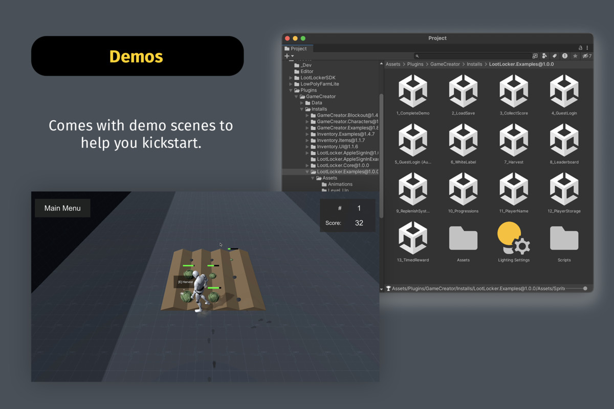Click the Score value 32
The width and height of the screenshot is (614, 409).
pos(359,223)
